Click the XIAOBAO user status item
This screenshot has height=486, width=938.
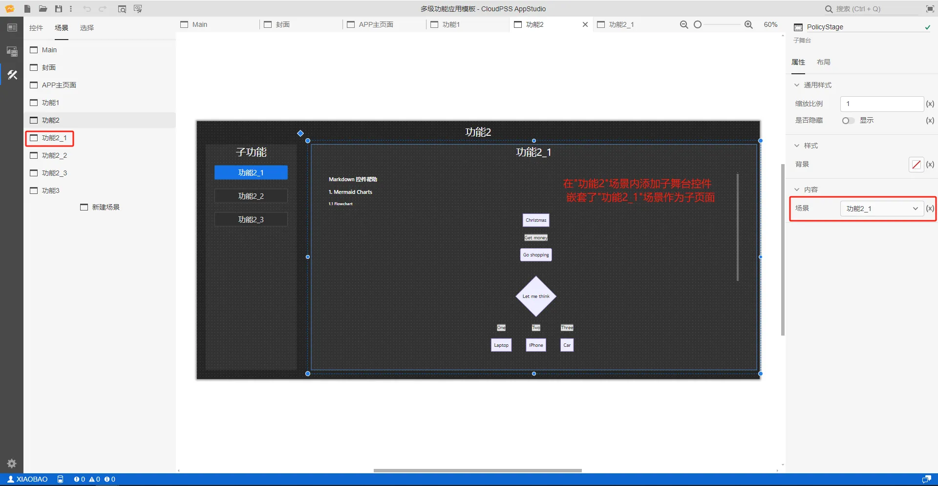click(27, 479)
